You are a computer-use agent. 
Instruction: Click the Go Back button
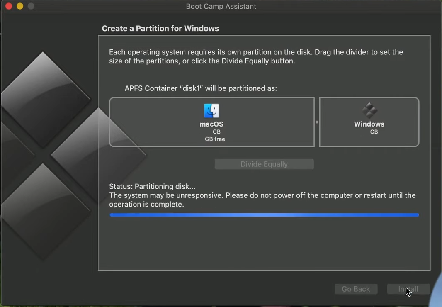pyautogui.click(x=356, y=289)
